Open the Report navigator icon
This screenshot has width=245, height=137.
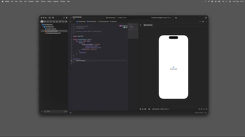tap(66, 22)
